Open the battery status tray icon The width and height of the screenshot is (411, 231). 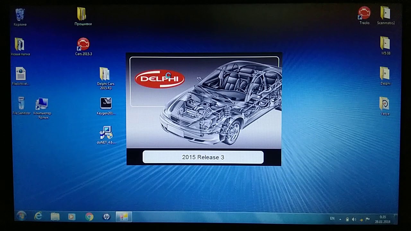347,219
